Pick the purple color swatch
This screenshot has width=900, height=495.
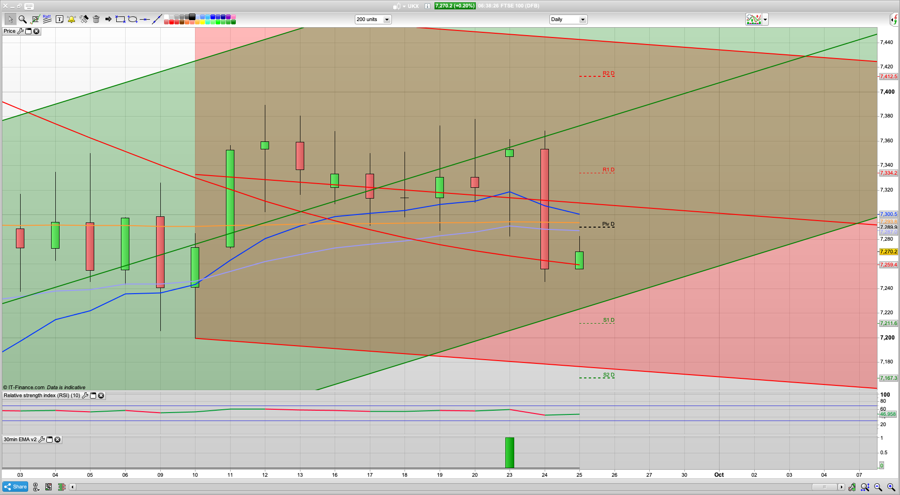pyautogui.click(x=228, y=17)
